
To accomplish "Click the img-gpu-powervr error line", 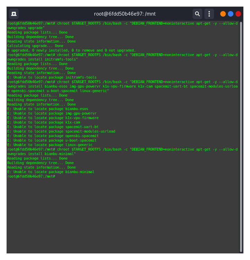I will coord(52,113).
